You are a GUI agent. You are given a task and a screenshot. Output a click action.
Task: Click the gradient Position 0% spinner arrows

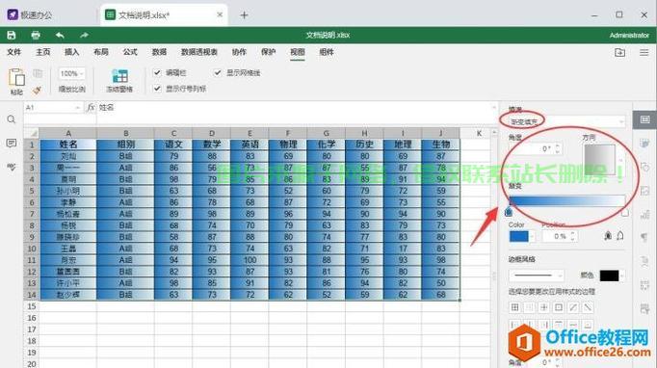pyautogui.click(x=572, y=236)
